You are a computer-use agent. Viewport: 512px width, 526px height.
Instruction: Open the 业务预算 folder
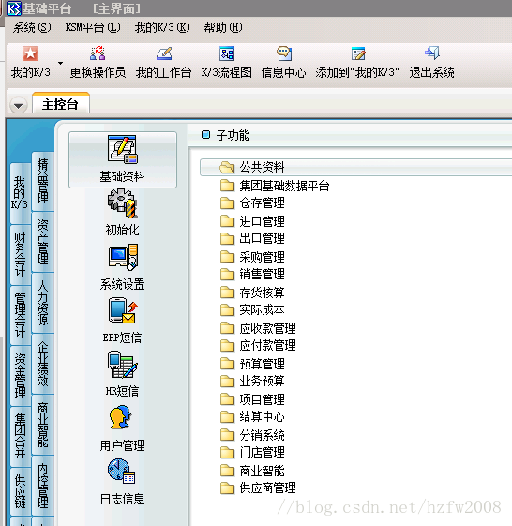tap(252, 381)
